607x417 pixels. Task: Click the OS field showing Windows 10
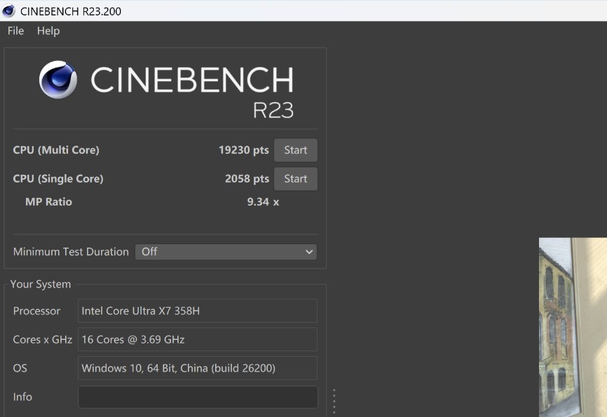pyautogui.click(x=198, y=368)
